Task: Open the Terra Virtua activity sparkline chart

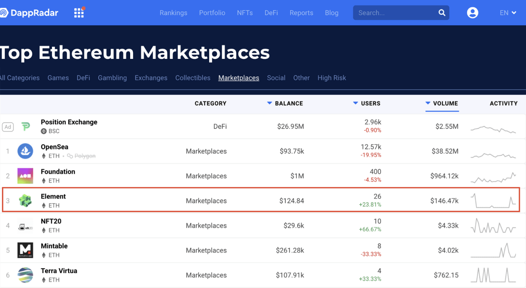Action: 493,275
